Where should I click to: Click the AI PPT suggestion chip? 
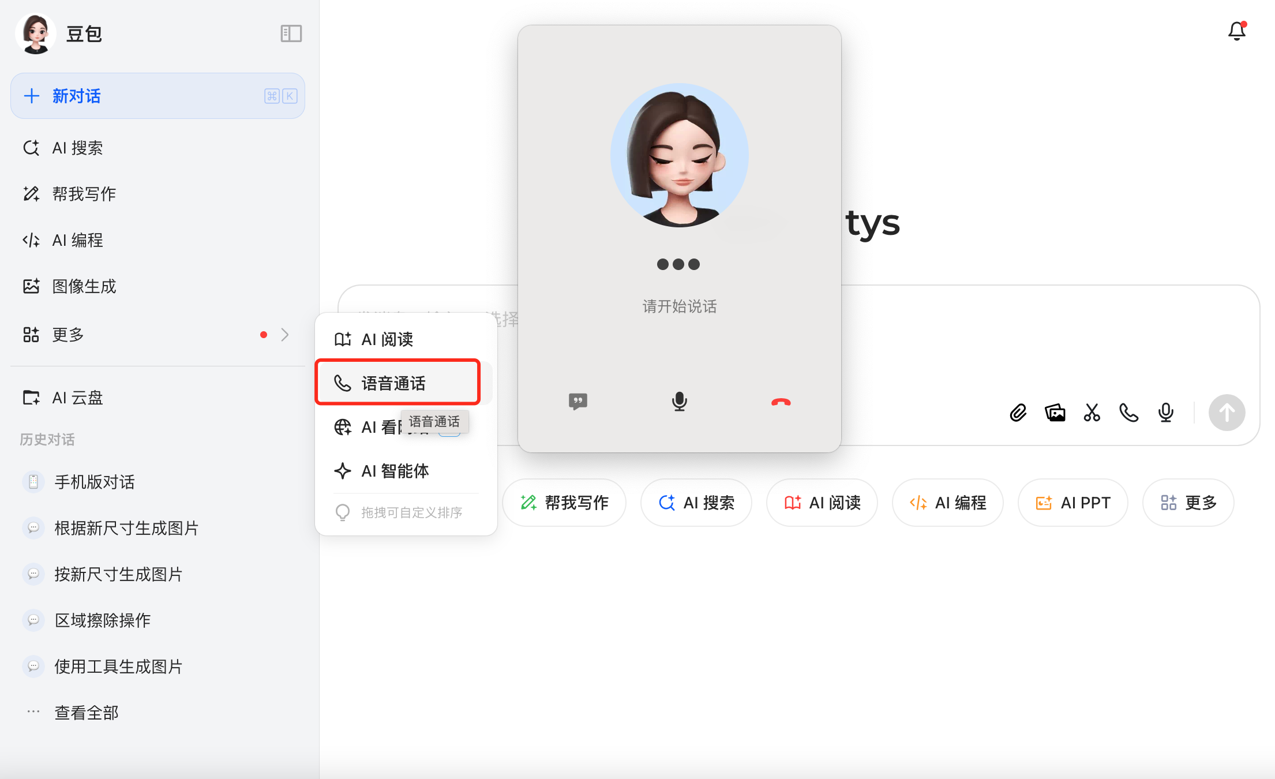tap(1073, 503)
